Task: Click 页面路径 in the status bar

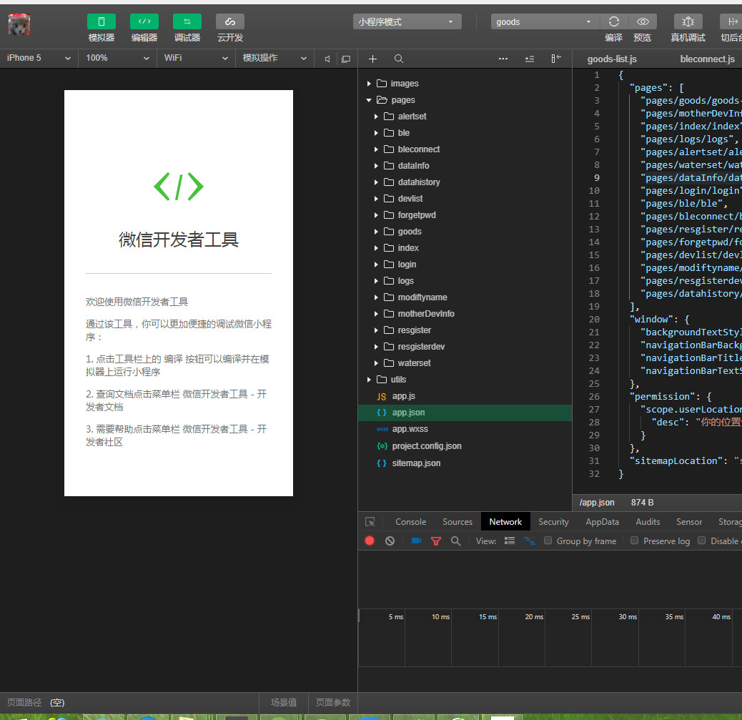Action: tap(24, 703)
